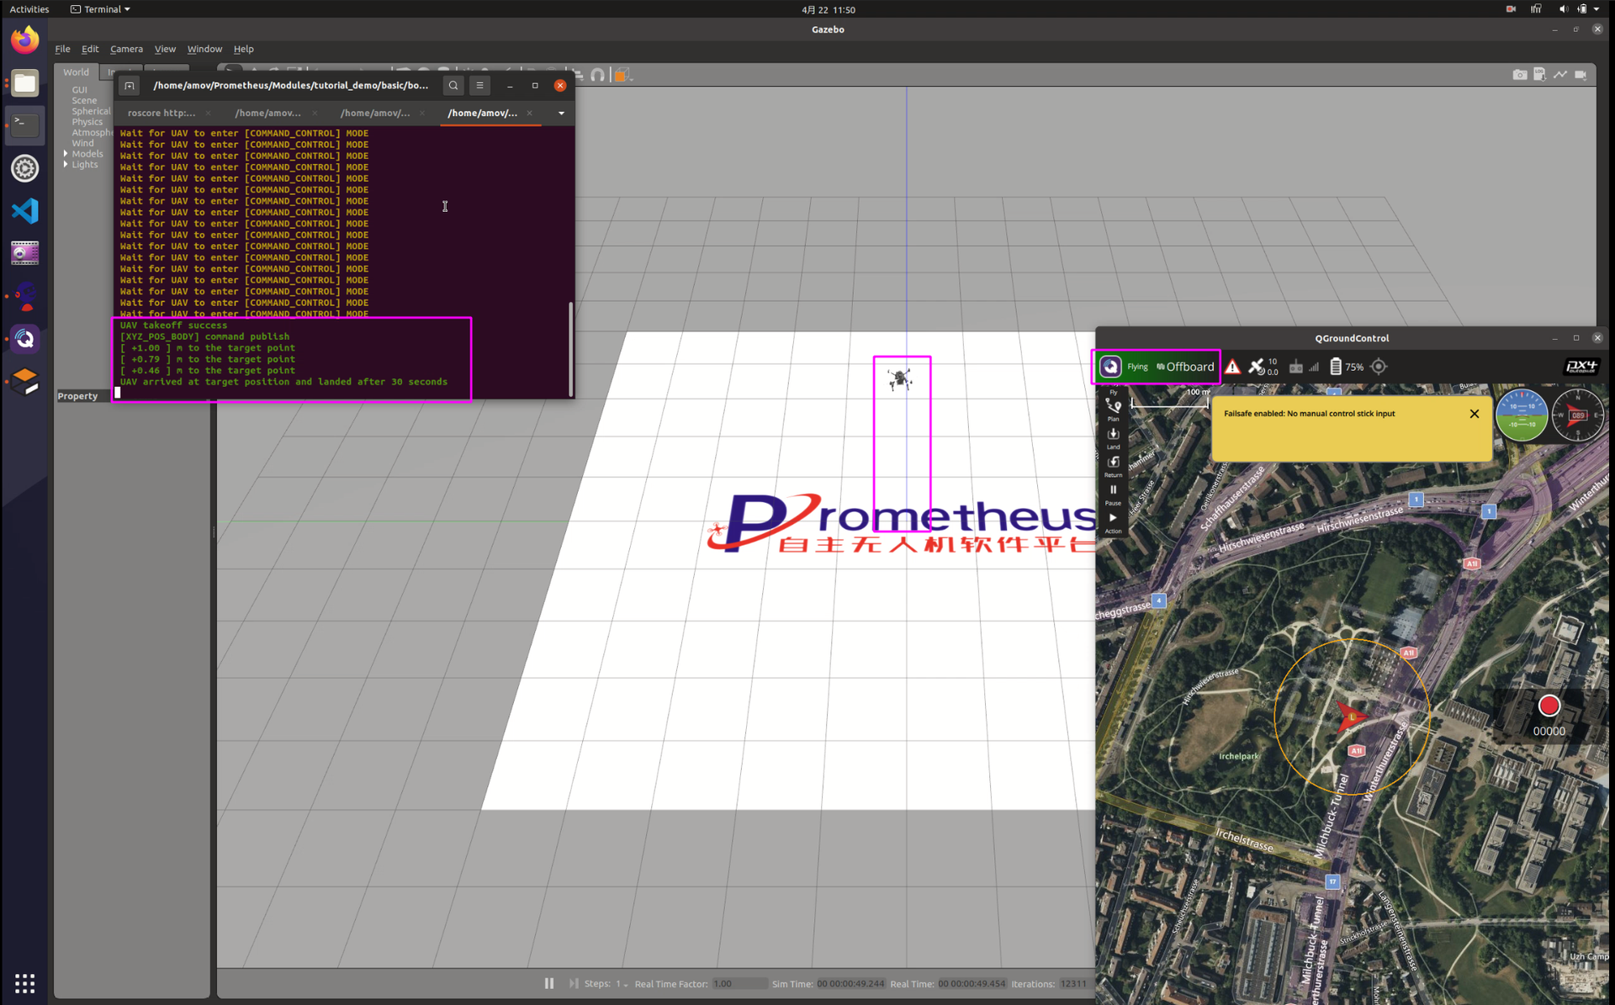Click the red video record button
Image resolution: width=1615 pixels, height=1005 pixels.
(x=1549, y=706)
